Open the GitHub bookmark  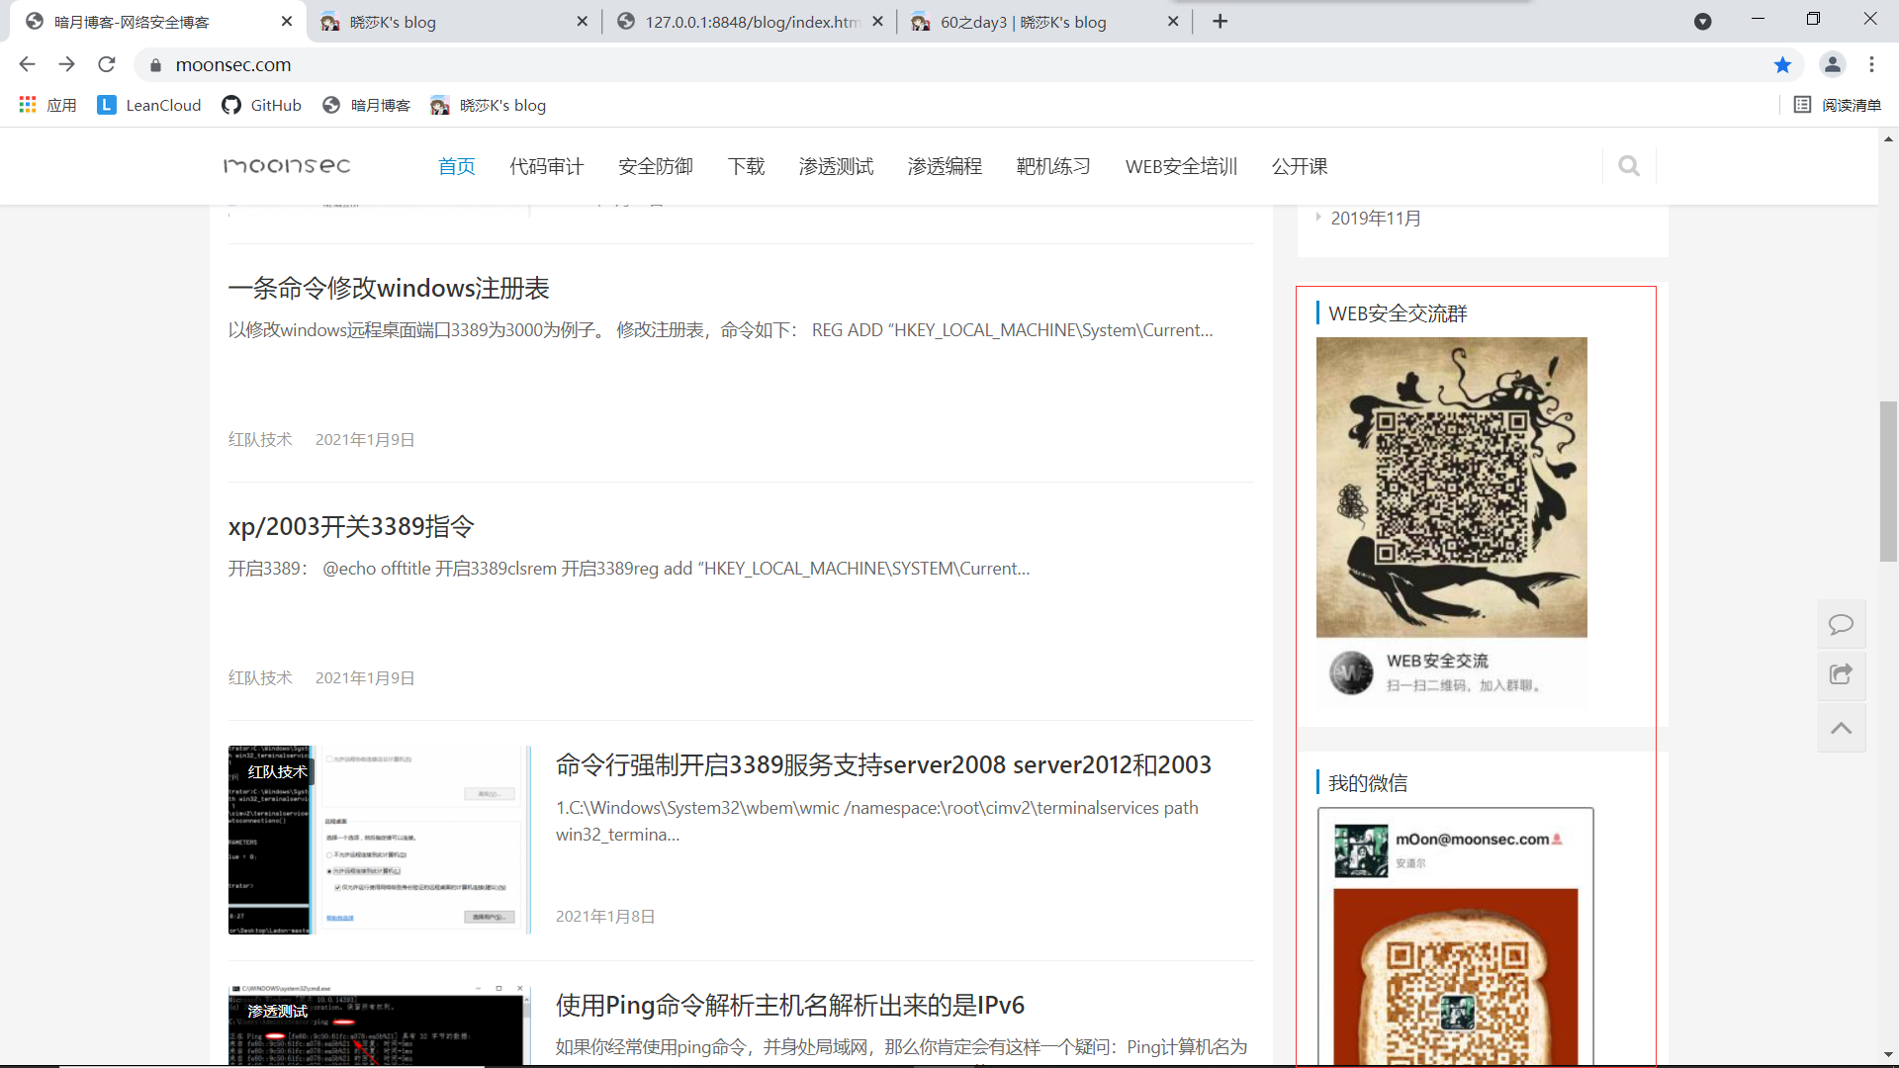[x=262, y=105]
